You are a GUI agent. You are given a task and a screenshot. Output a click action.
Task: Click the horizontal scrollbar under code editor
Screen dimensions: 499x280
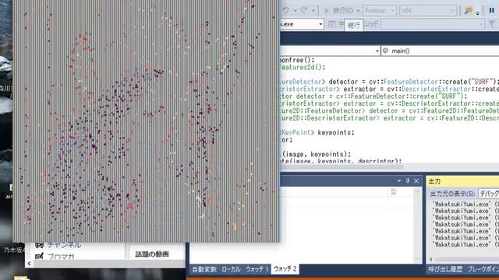[x=342, y=166]
